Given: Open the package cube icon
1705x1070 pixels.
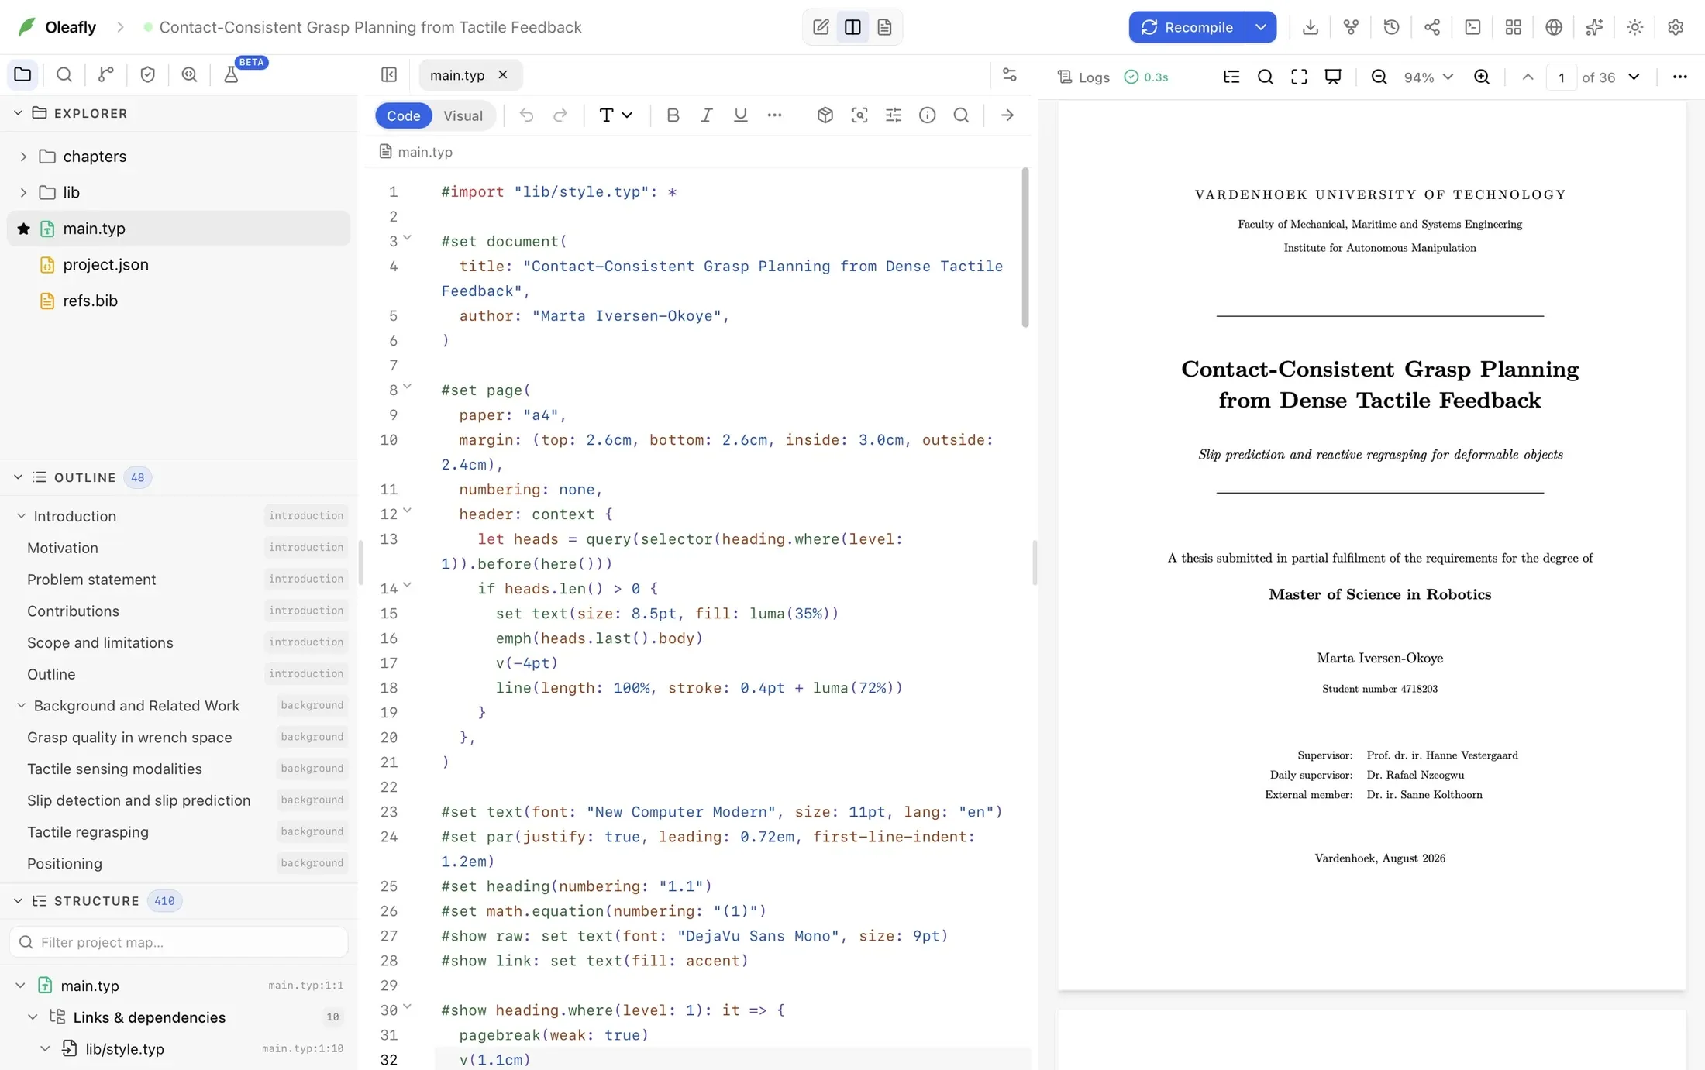Looking at the screenshot, I should (x=825, y=115).
